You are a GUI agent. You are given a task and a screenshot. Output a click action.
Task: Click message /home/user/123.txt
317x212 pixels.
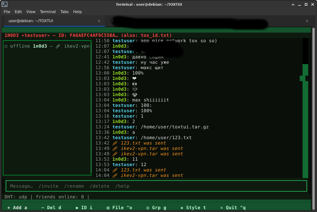166,138
